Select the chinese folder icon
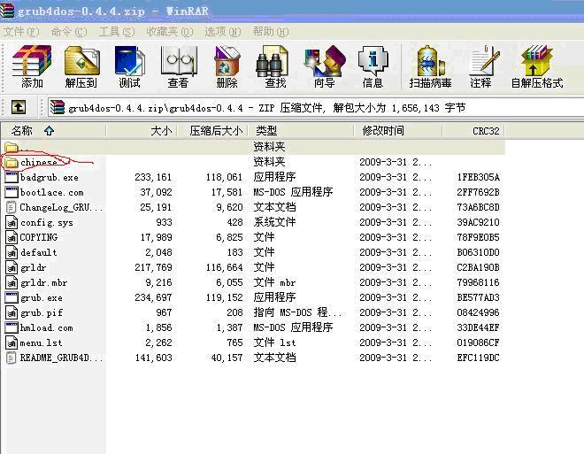This screenshot has width=584, height=454. click(12, 162)
